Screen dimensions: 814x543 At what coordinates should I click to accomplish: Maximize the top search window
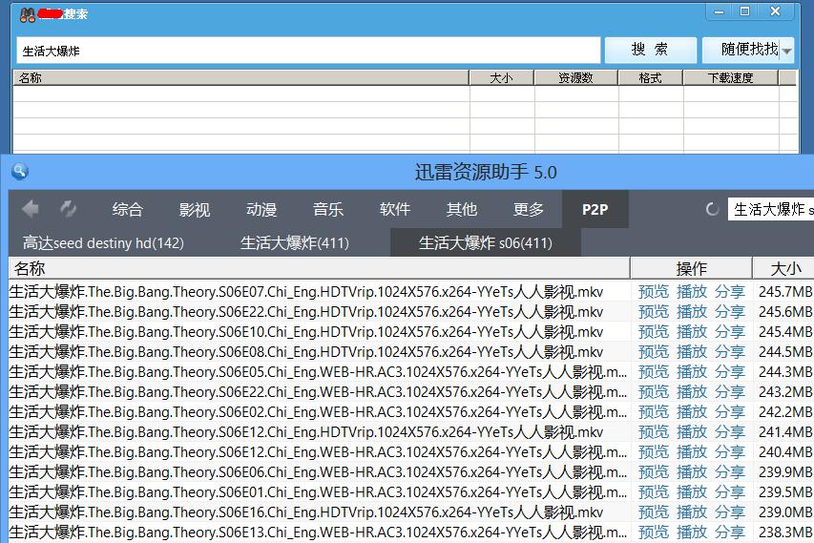click(745, 11)
